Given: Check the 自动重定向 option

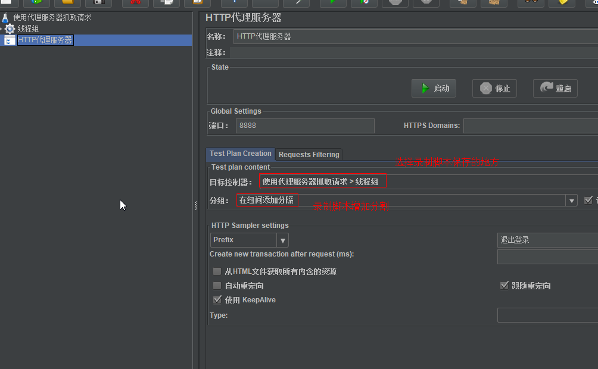Looking at the screenshot, I should pos(217,286).
